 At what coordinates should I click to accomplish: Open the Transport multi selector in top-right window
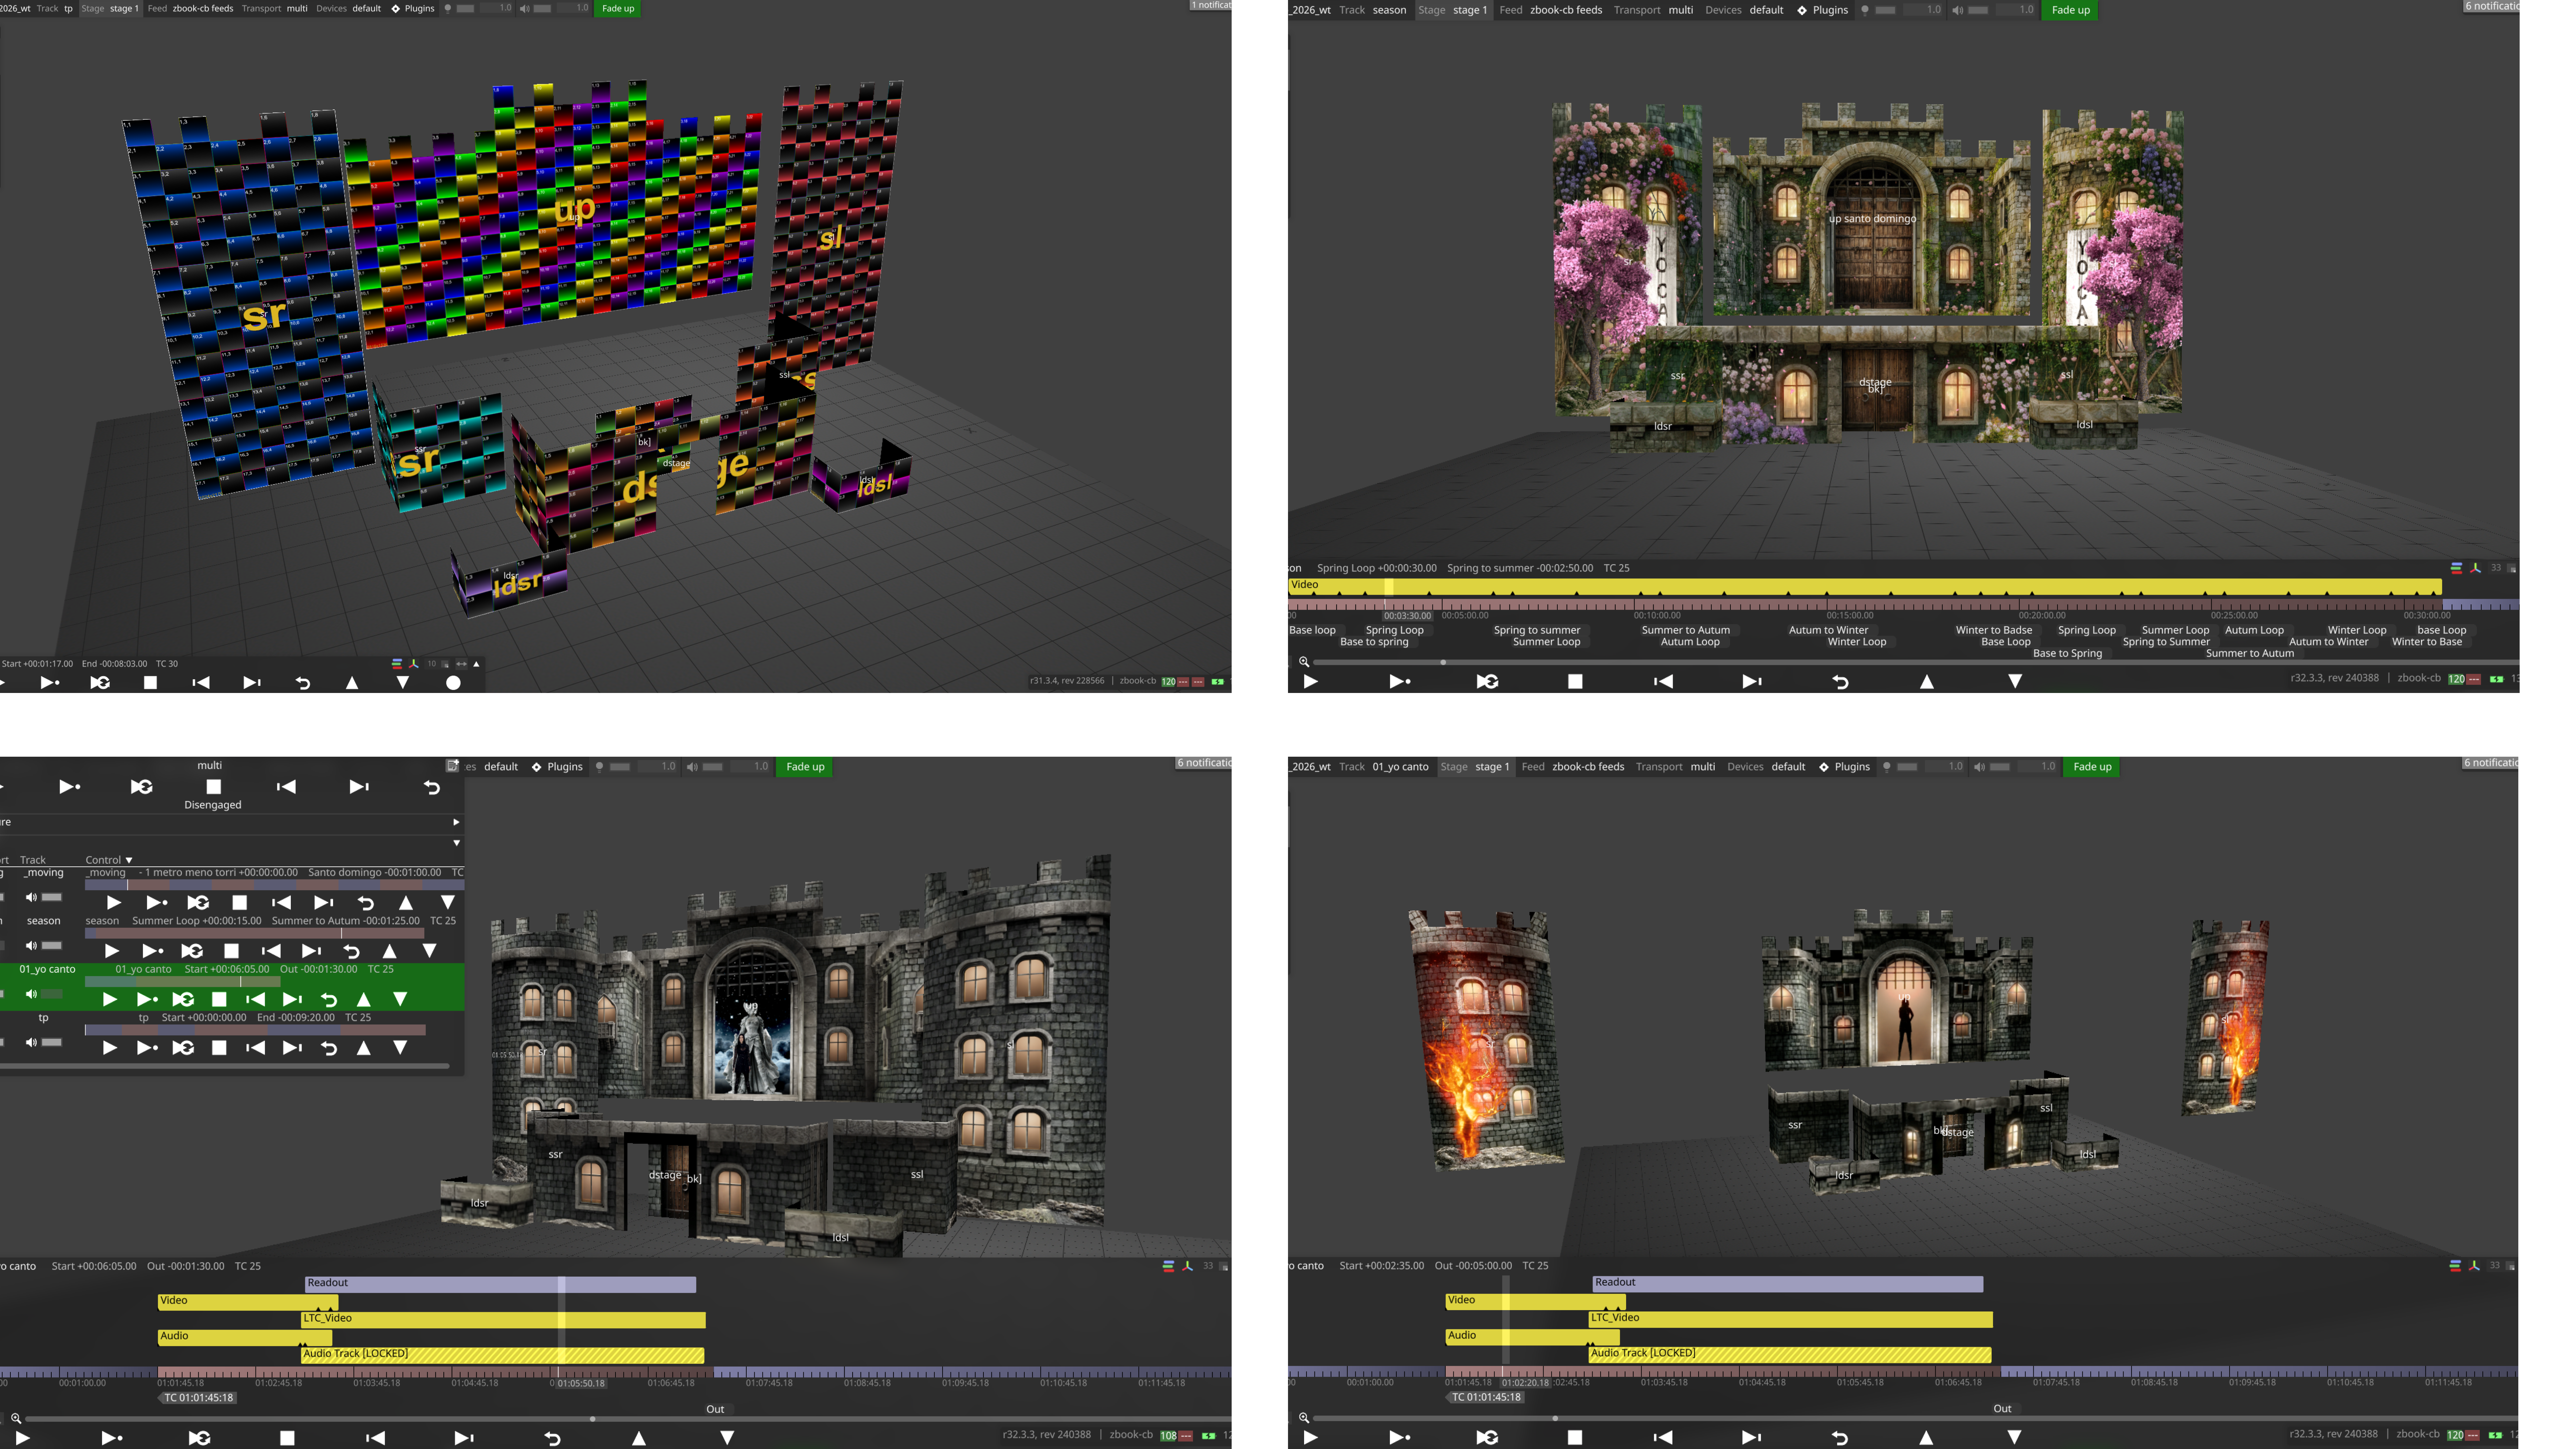coord(1654,10)
